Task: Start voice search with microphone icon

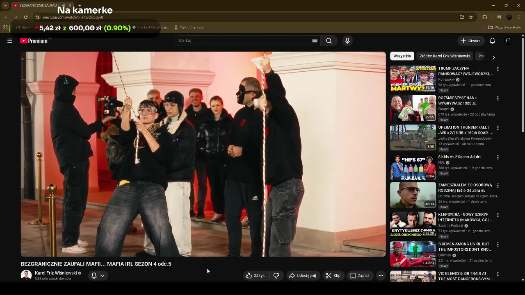Action: click(347, 41)
